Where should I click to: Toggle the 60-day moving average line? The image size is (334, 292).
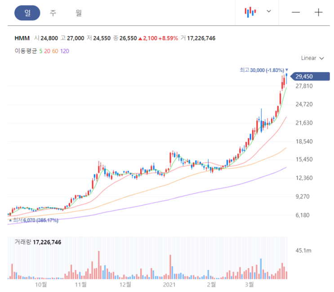55,51
